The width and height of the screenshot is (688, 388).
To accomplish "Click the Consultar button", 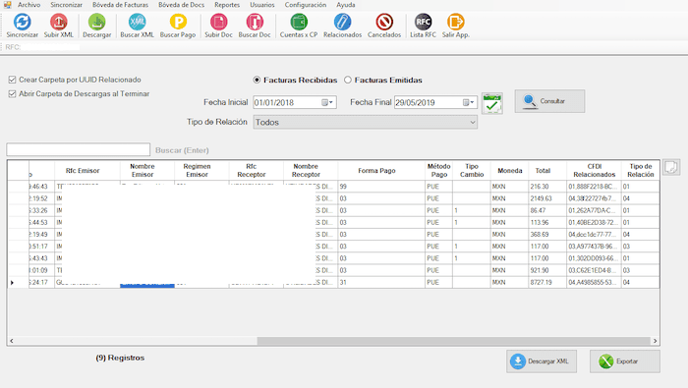I will (549, 101).
